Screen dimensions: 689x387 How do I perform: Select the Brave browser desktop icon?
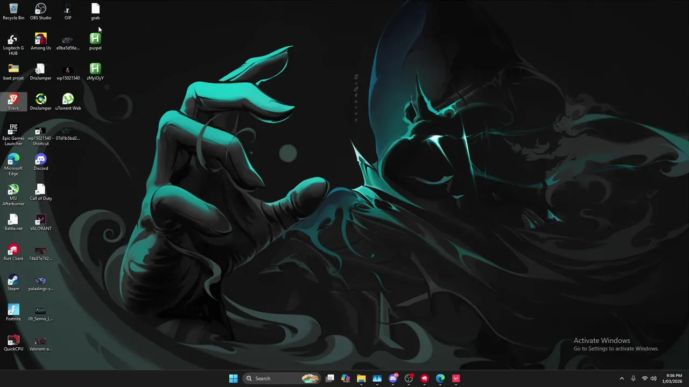point(13,102)
